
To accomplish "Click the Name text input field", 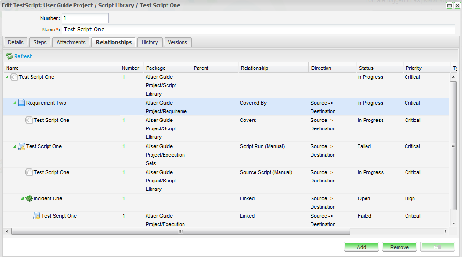I will (x=258, y=29).
